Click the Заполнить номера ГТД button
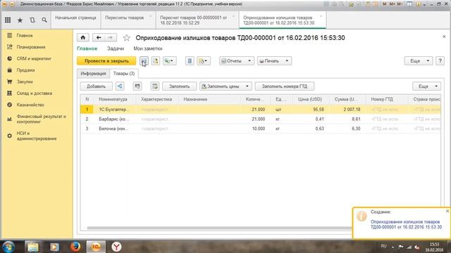Viewport: 451px width, 253px height. click(x=285, y=86)
